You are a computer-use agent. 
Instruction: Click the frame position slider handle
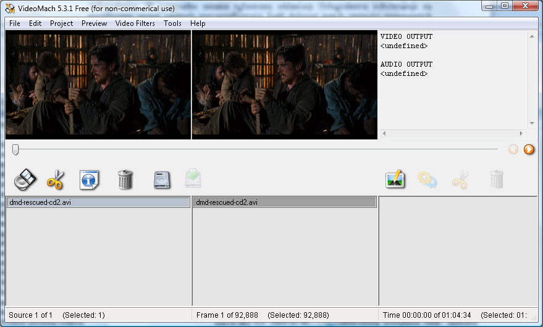point(15,150)
